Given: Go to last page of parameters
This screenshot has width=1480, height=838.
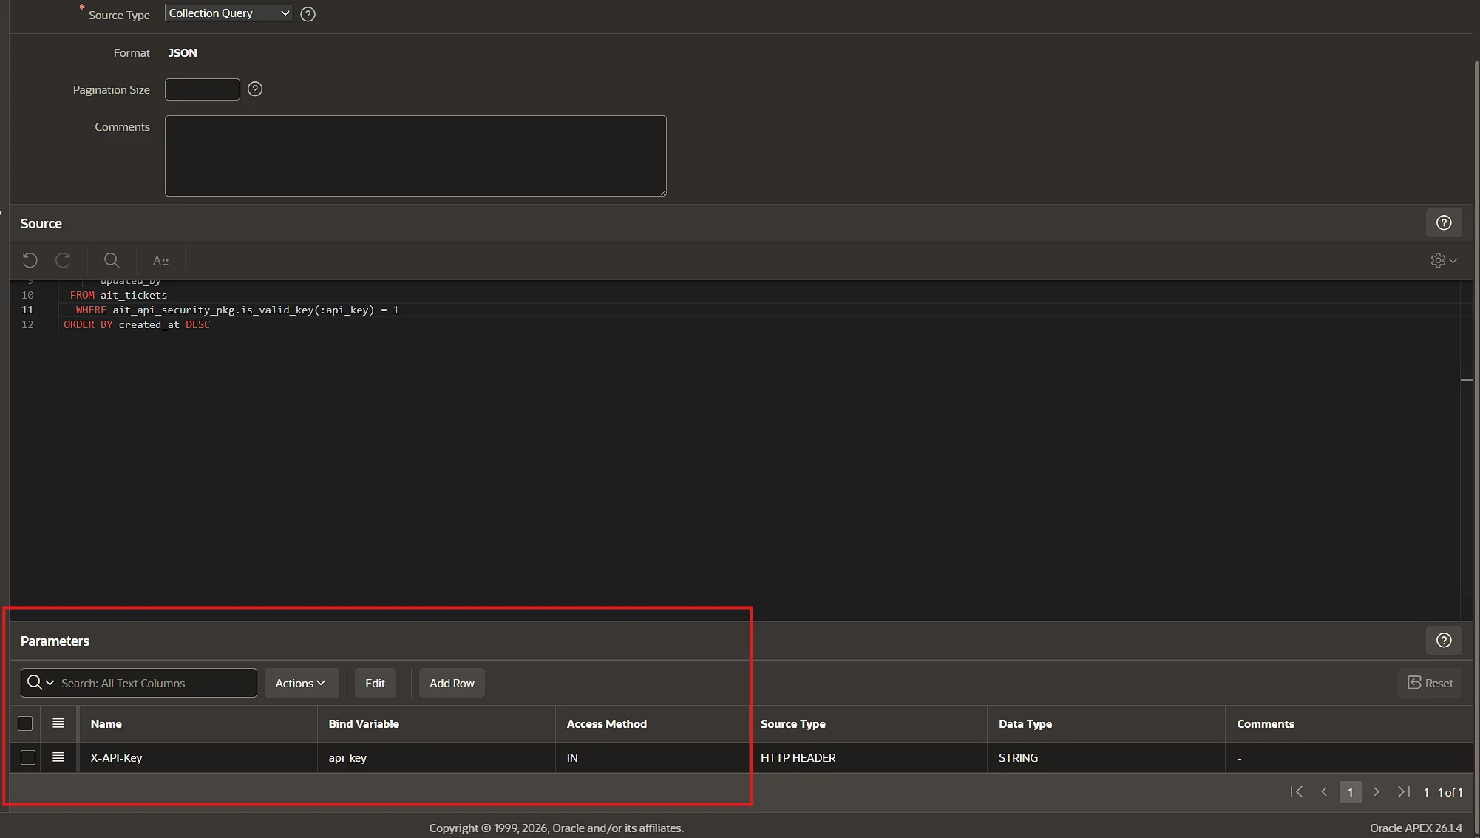Looking at the screenshot, I should (1403, 792).
